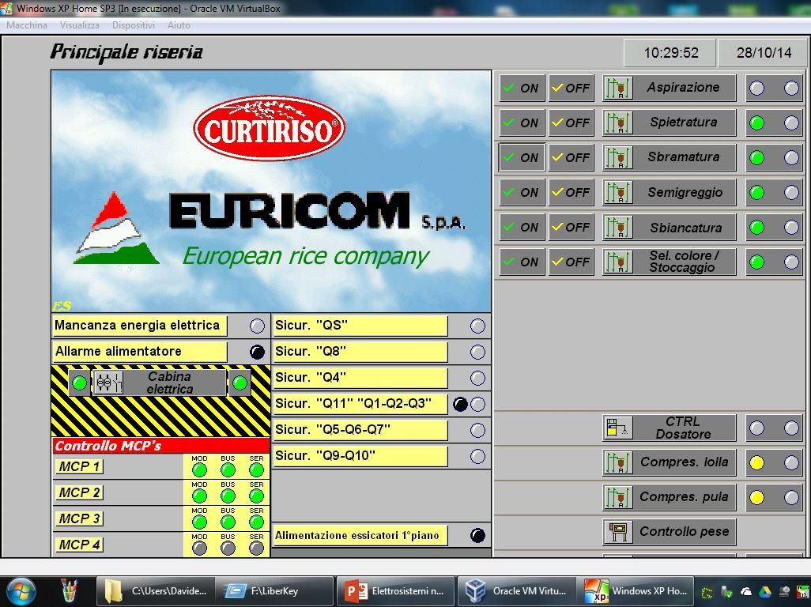Click the green Spietratura status lamp
The width and height of the screenshot is (811, 607).
(756, 123)
